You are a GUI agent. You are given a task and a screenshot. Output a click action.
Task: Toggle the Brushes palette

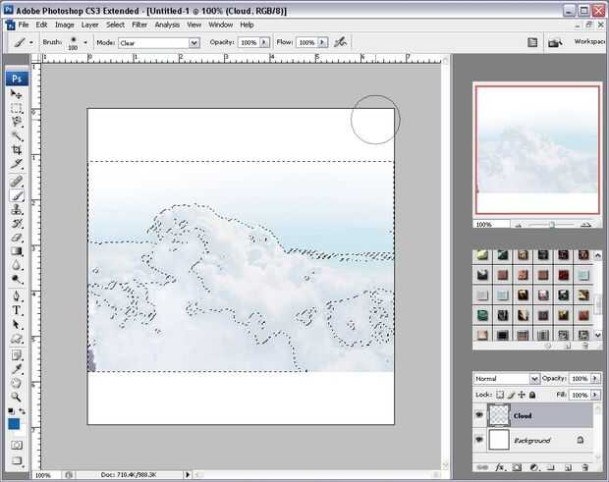coord(532,42)
